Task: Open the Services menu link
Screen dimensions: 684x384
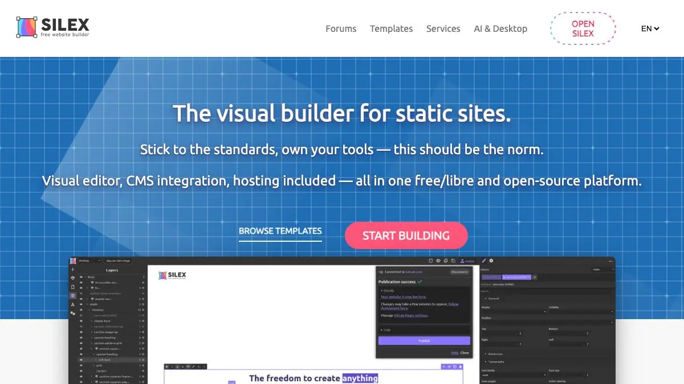Action: pos(443,28)
